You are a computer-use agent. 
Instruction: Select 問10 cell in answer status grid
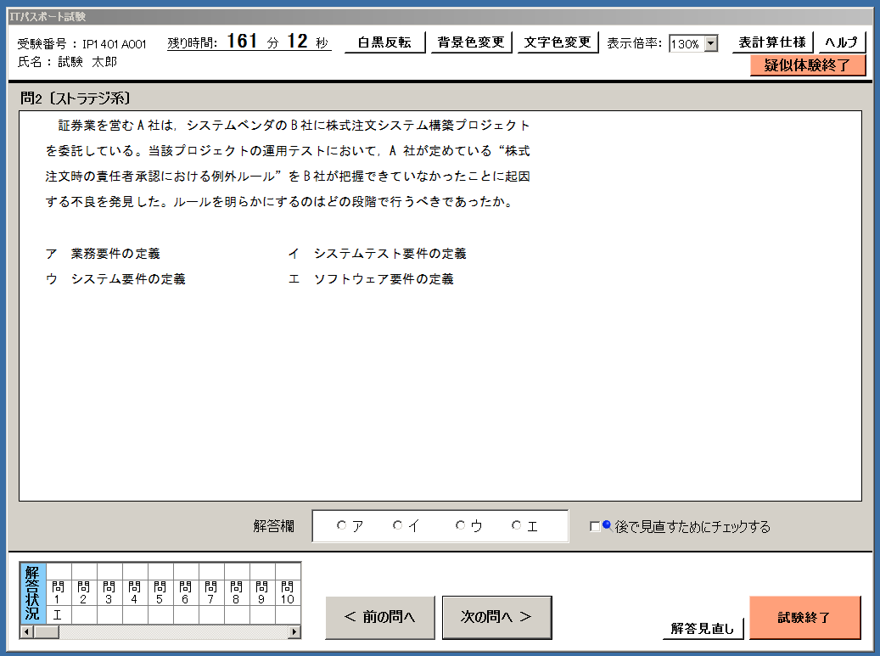point(287,592)
